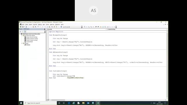Open the Debug menu
The height and width of the screenshot is (105, 187).
(x=40, y=24)
